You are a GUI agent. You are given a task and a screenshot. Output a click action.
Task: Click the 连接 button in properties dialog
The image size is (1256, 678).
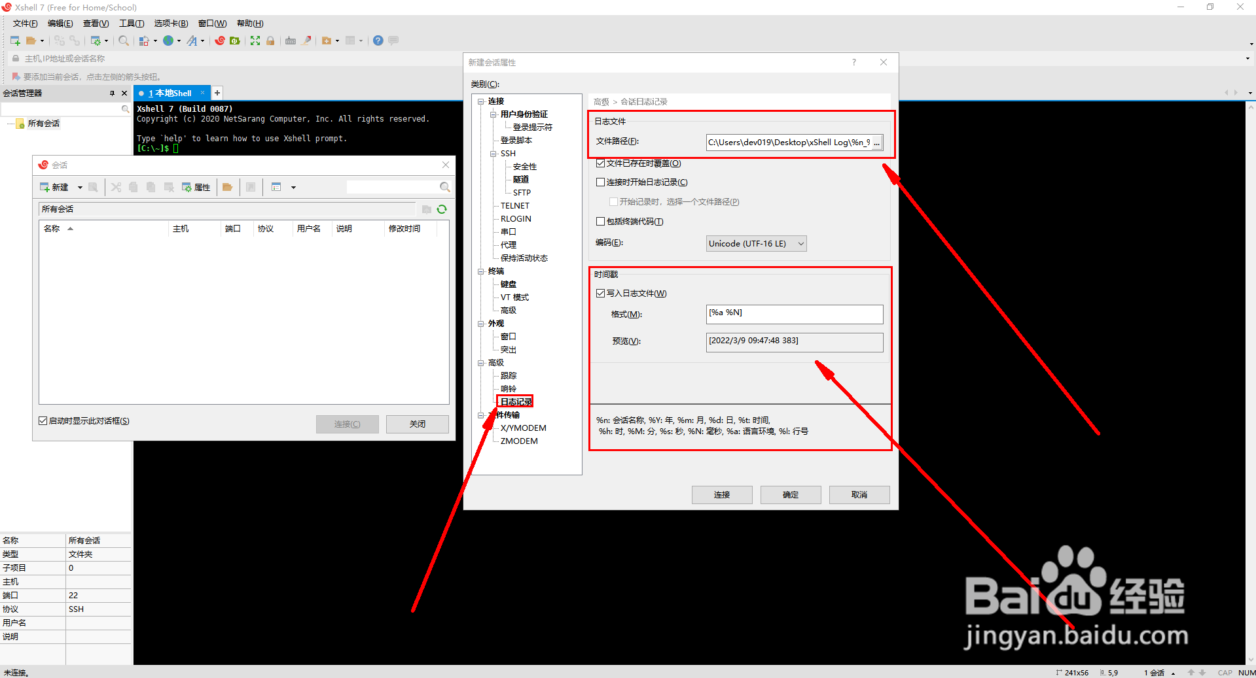[722, 495]
